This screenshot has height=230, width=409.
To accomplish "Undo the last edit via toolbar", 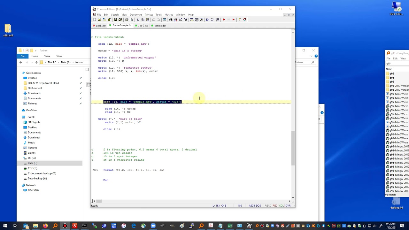I will 153,19.
